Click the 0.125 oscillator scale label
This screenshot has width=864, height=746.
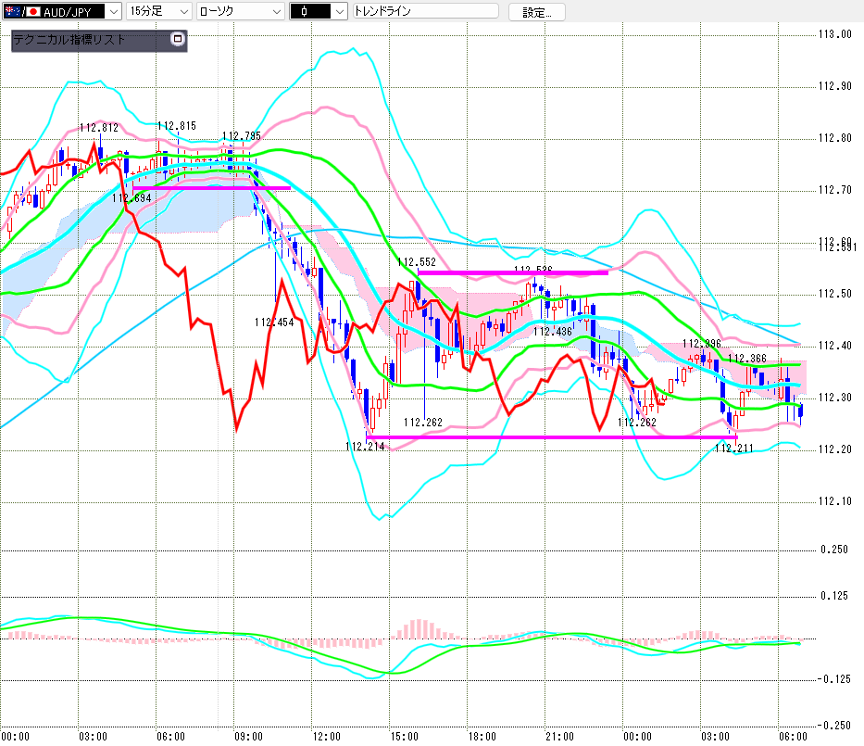pos(834,596)
